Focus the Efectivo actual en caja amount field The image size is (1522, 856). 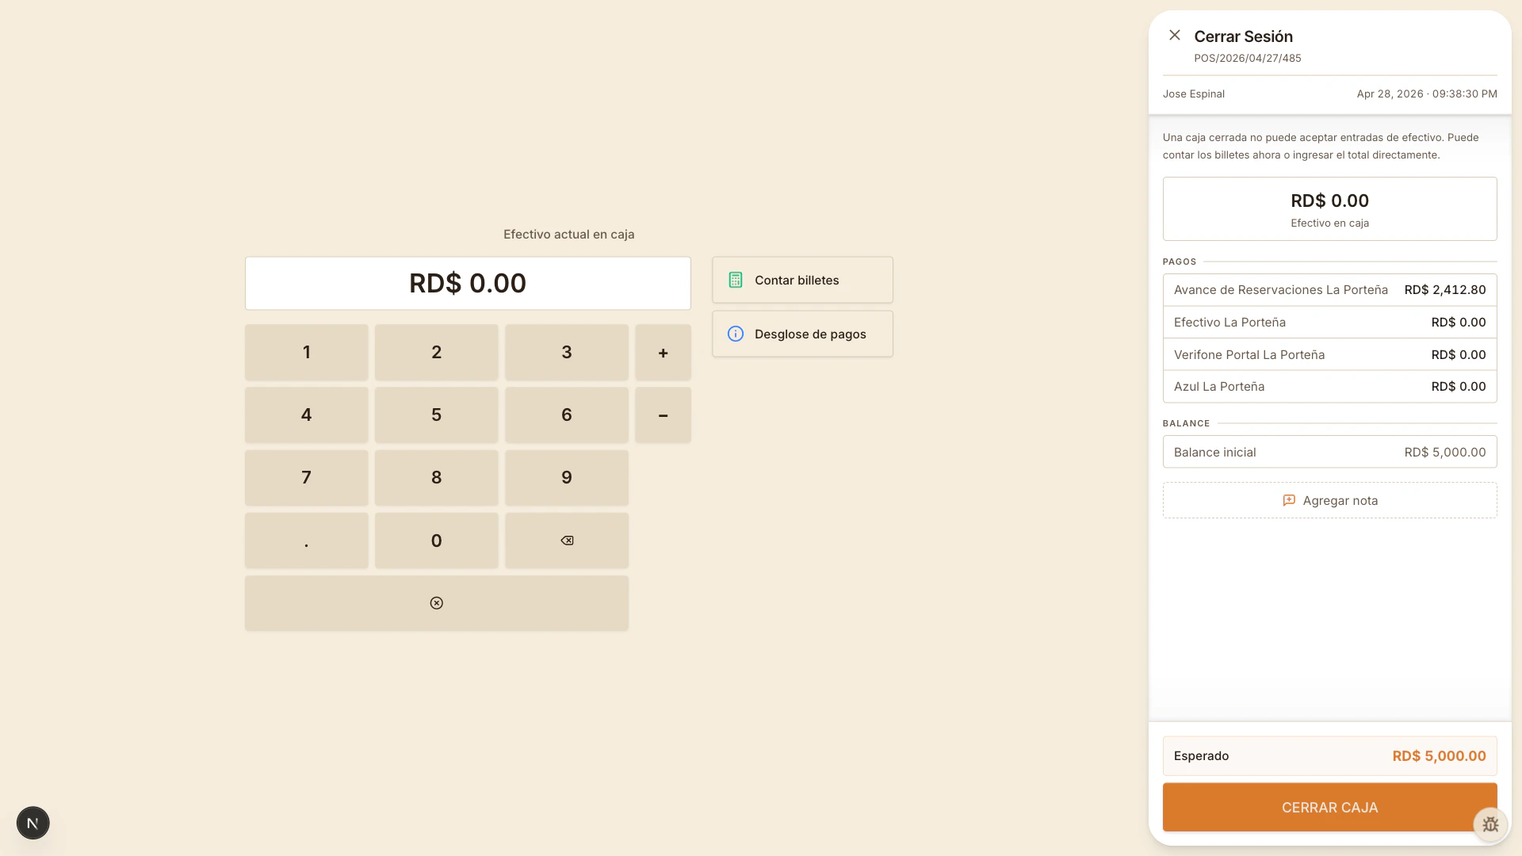pos(468,283)
